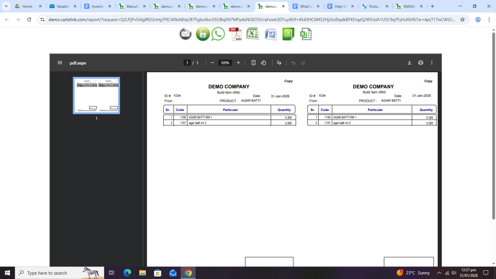Zoom out of the PDF
The height and width of the screenshot is (279, 496).
click(212, 63)
